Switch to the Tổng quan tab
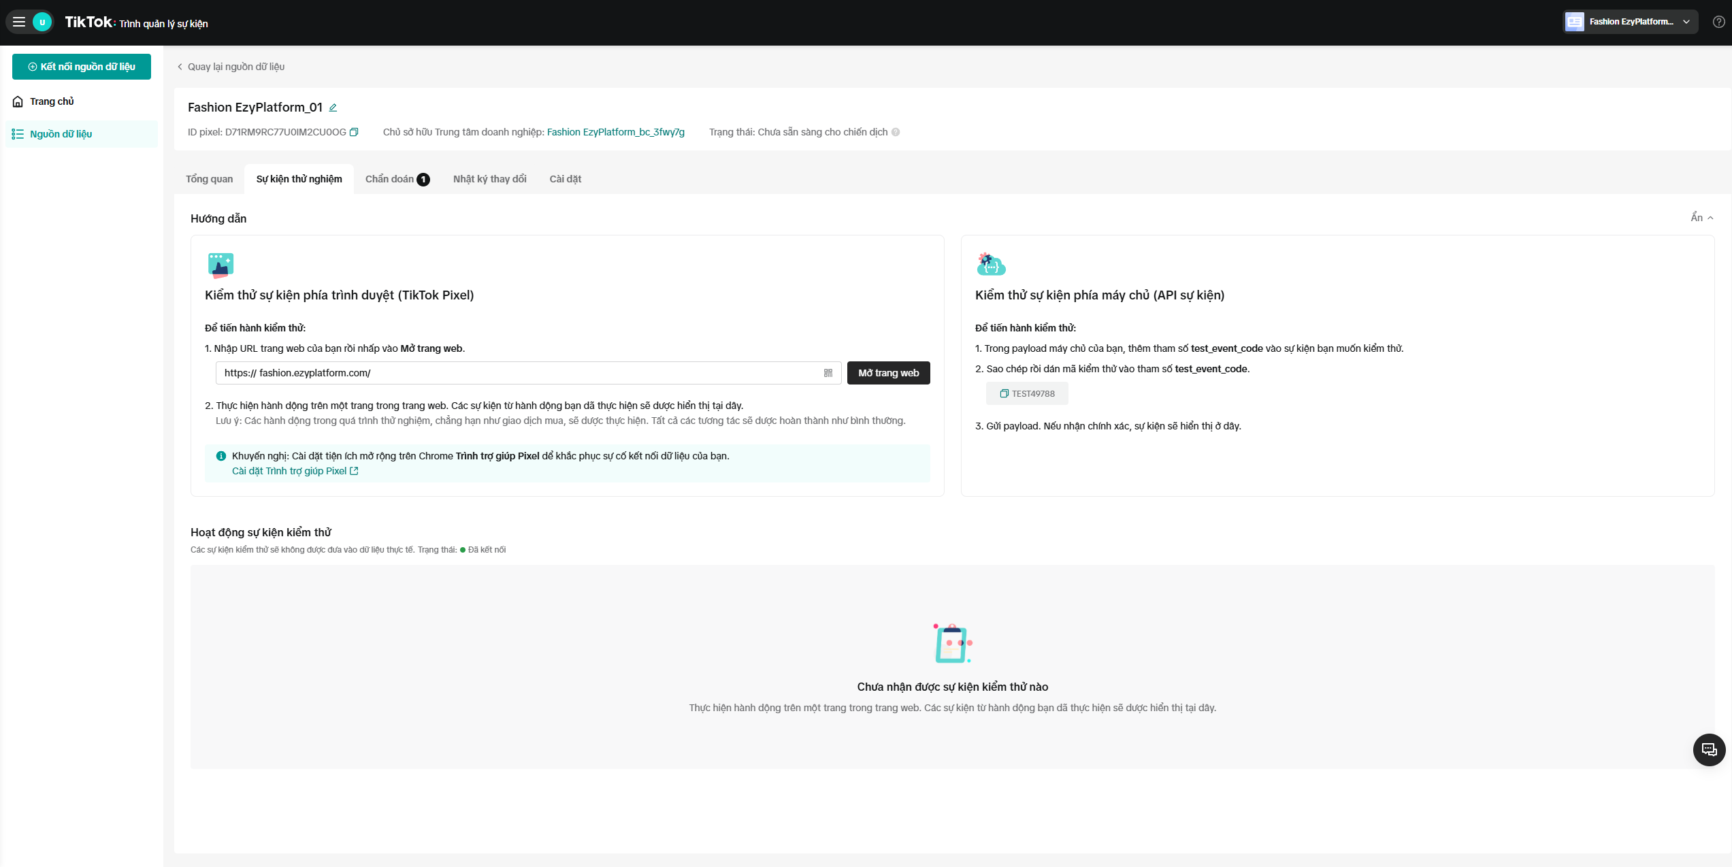 click(209, 179)
